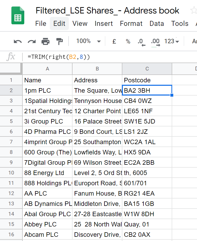Open the Data menu
Image resolution: width=197 pixels, height=241 pixels.
157,23
